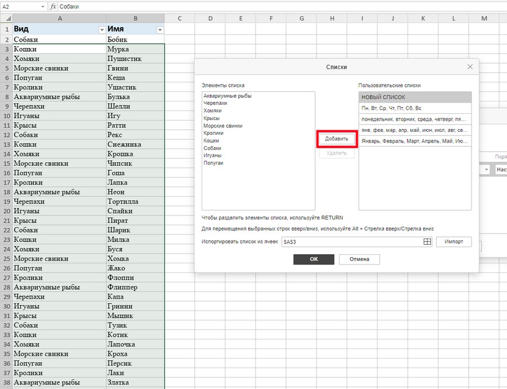Click Аквариумные рыбы in list elements box
The image size is (507, 389).
tap(228, 96)
